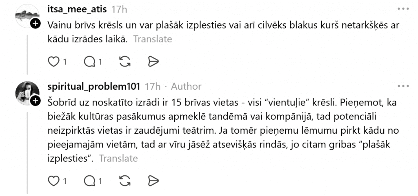
Task: Click the 17h timestamp on itsa_mee_atis comment
Action: tap(119, 8)
